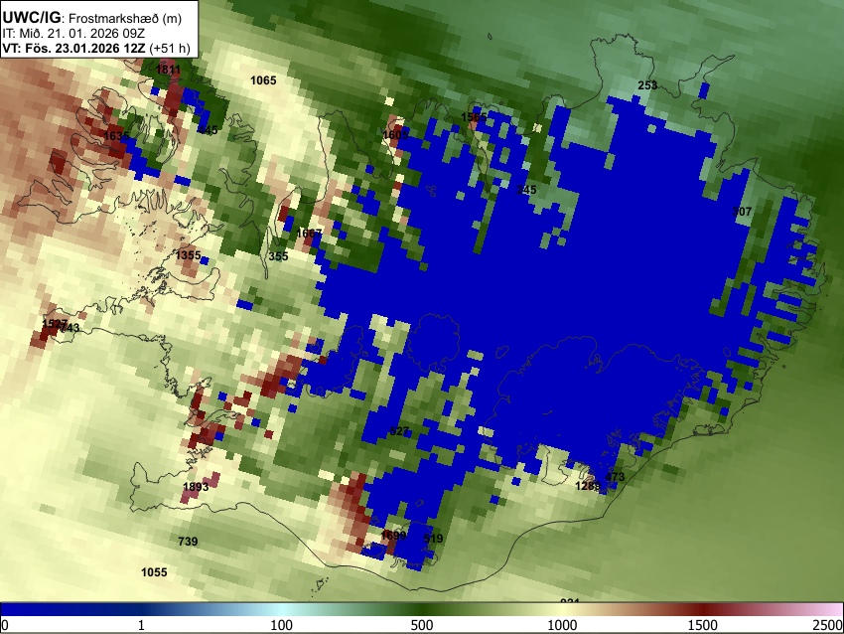The image size is (844, 634).
Task: Click the map value 1065
Action: 263,80
